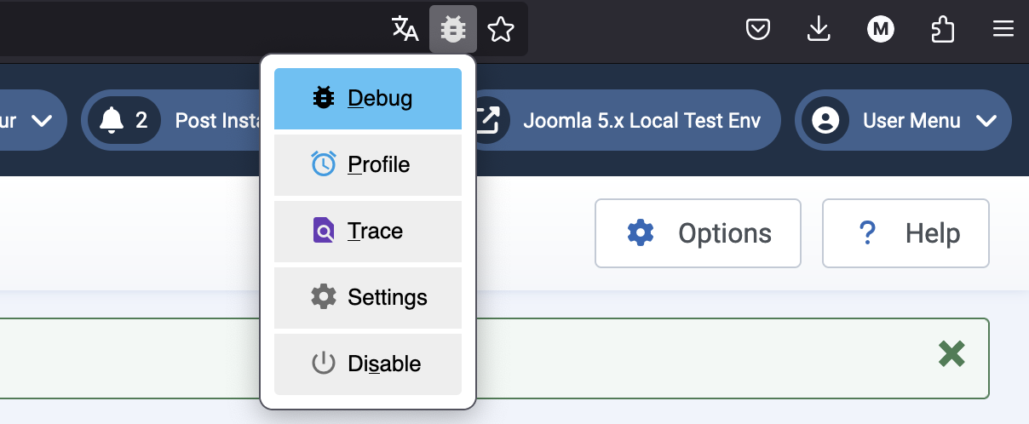
Task: Expand the User Menu dropdown
Action: pyautogui.click(x=903, y=120)
